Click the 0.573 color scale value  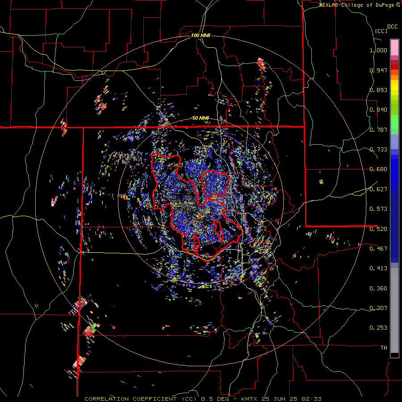click(x=378, y=209)
